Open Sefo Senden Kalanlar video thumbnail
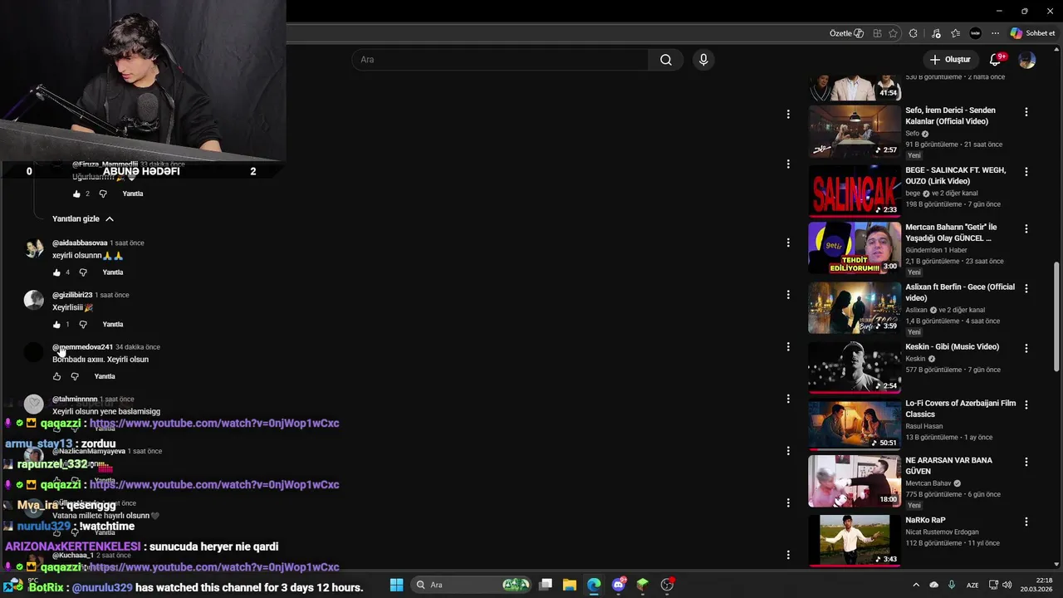Image resolution: width=1063 pixels, height=598 pixels. point(855,130)
